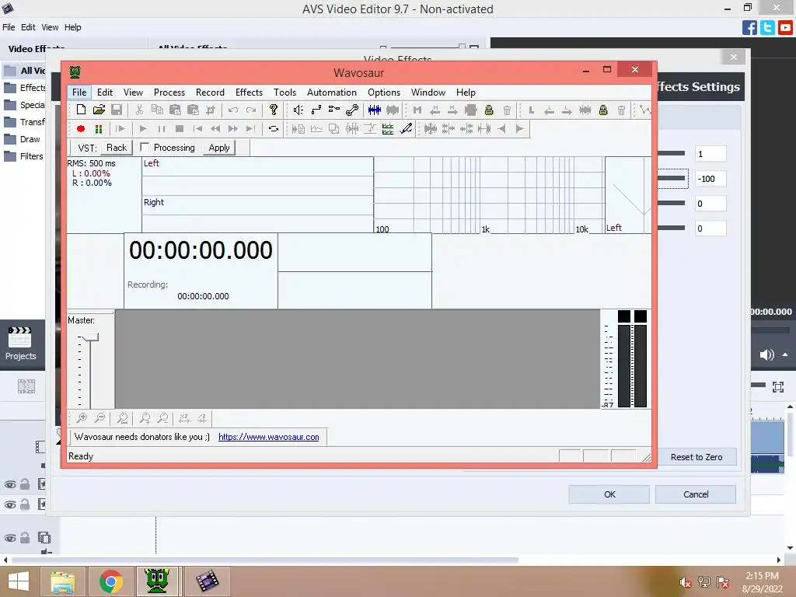796x597 pixels.
Task: Toggle the uppermost padlock in AVS timeline
Action: point(24,484)
